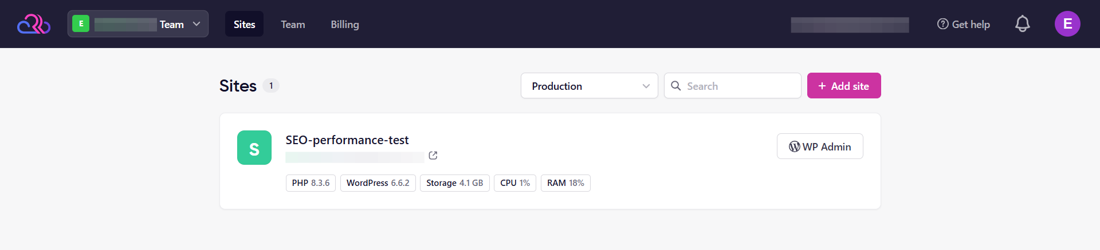Click the WordPress 6.6.2 badge
Image resolution: width=1100 pixels, height=250 pixels.
coord(378,183)
